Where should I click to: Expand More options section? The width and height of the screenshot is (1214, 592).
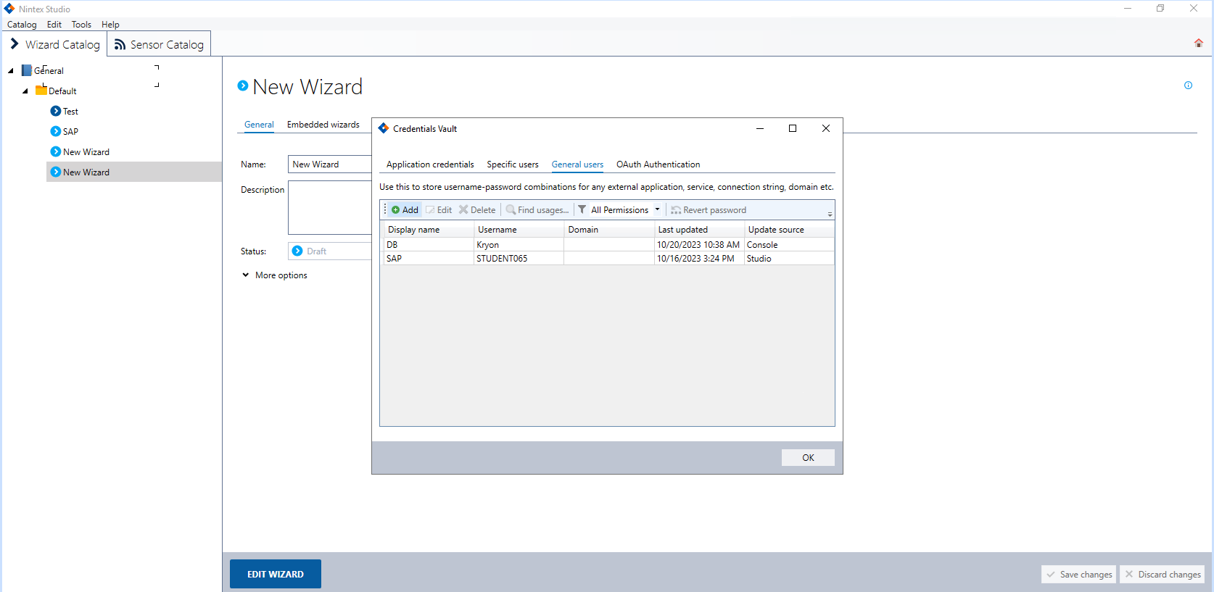pyautogui.click(x=246, y=275)
